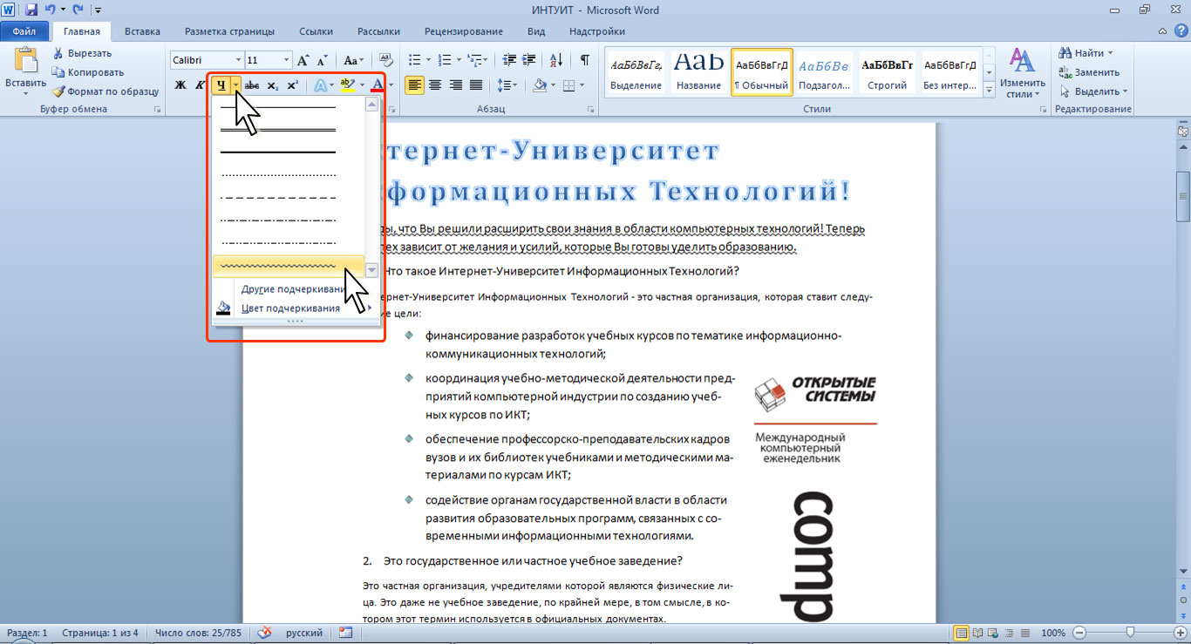Undo last action in quick access toolbar
The height and width of the screenshot is (644, 1191).
click(x=50, y=10)
